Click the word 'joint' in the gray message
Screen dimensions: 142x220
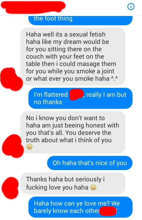click(x=108, y=71)
